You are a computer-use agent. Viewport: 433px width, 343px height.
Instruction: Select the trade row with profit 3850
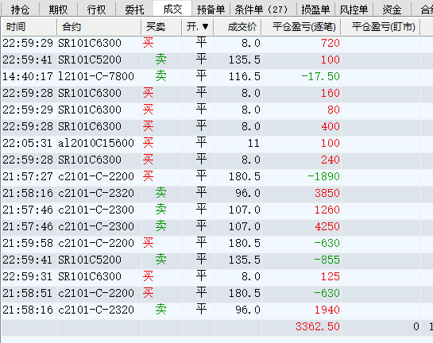[x=216, y=193]
